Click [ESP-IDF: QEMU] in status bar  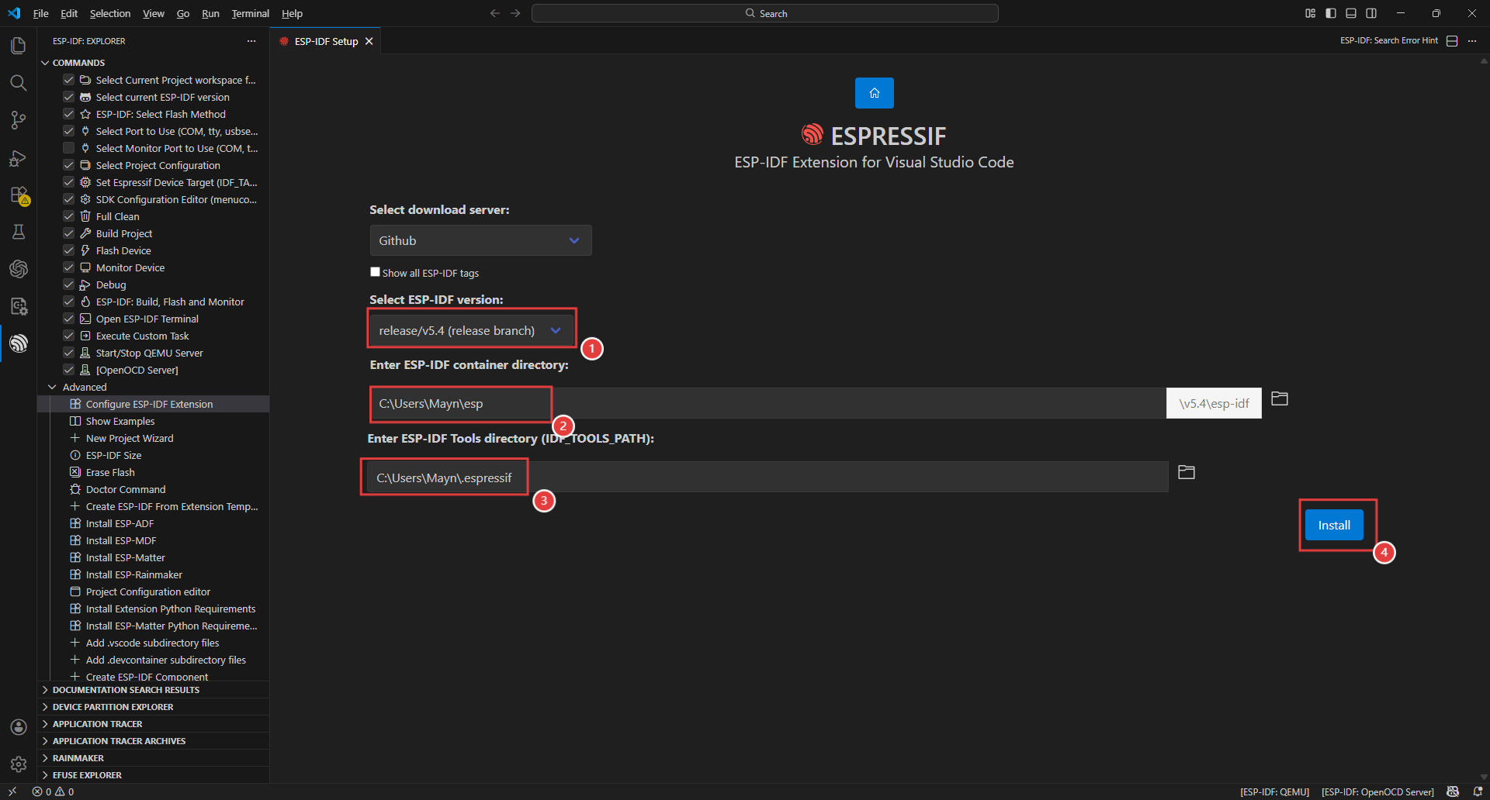coord(1274,791)
